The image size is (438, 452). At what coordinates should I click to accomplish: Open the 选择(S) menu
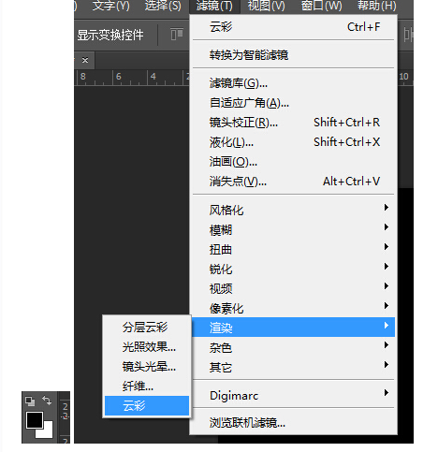pyautogui.click(x=163, y=6)
